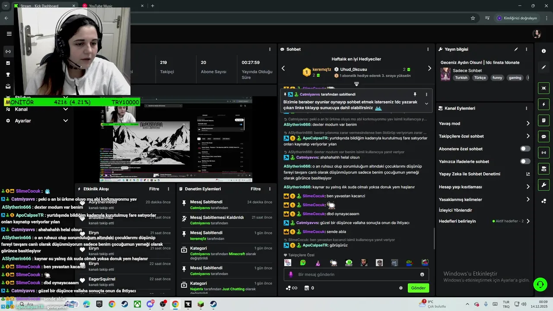Open user profile avatar at top right
The height and width of the screenshot is (311, 553).
click(x=537, y=34)
